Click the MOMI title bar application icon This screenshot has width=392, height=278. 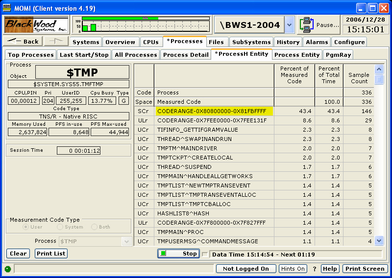click(7, 8)
